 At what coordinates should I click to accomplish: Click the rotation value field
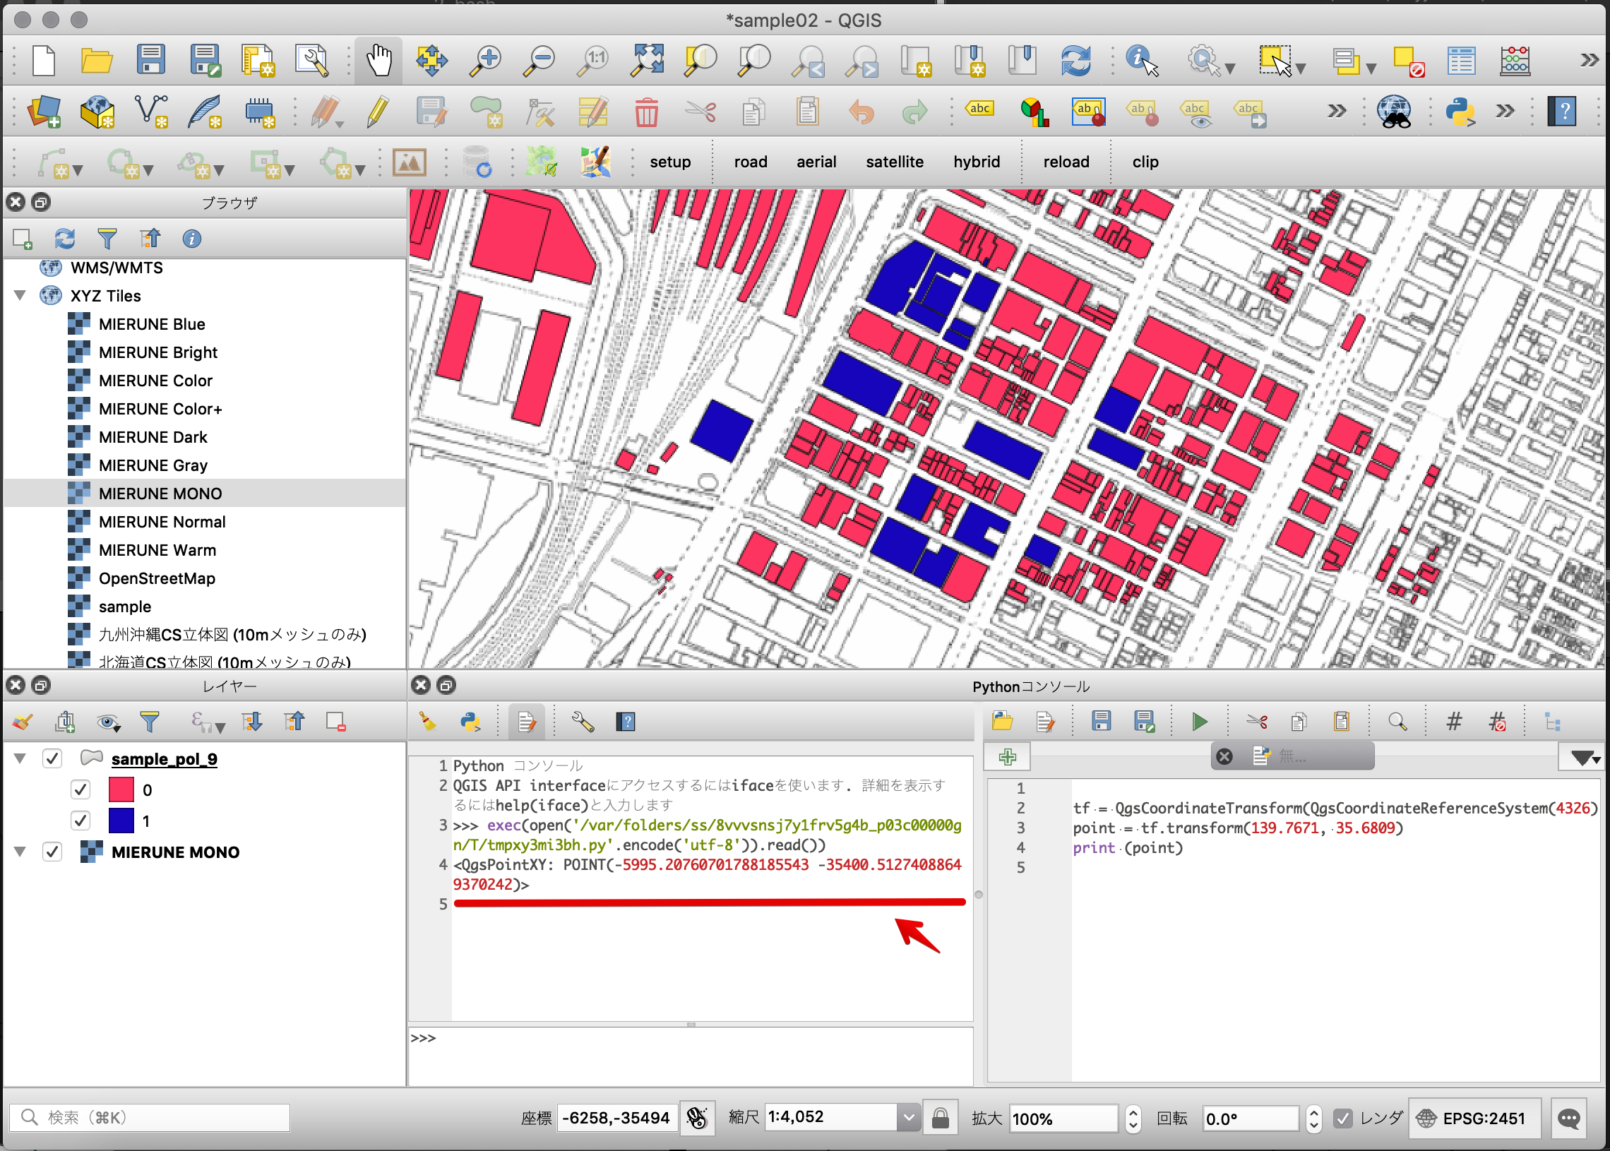[x=1249, y=1119]
